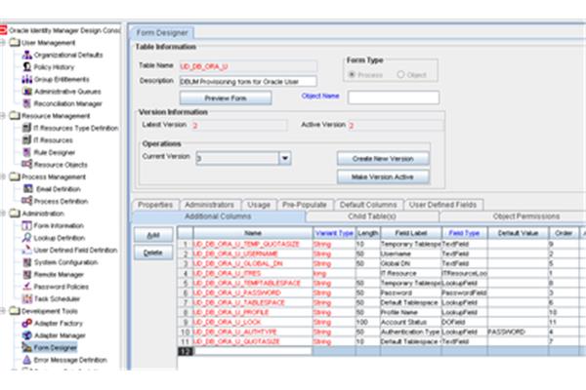This screenshot has width=586, height=390.
Task: Select the Additional Columns tab
Action: click(218, 216)
